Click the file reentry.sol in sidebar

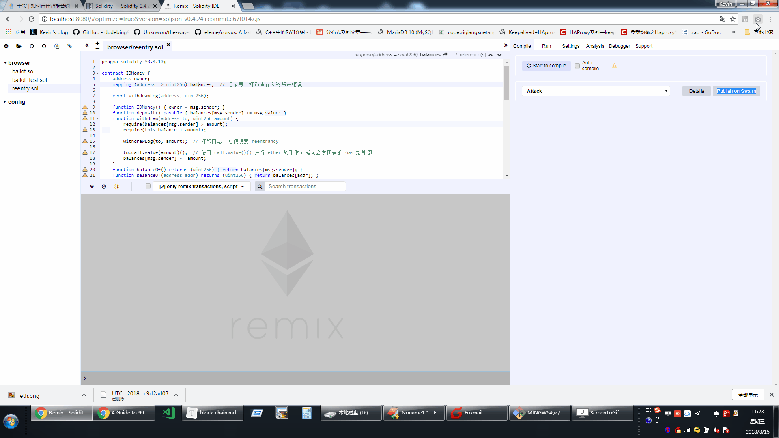25,88
